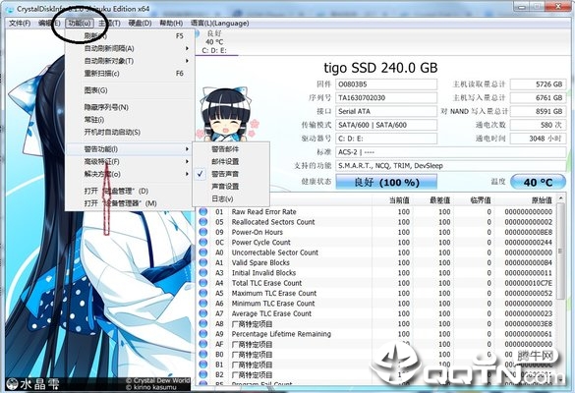Open 图表(G) from the menu
Image resolution: width=575 pixels, height=393 pixels.
130,90
